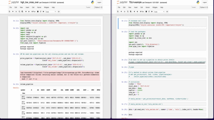Log out of high_low_cross_over Jupyter session
This screenshot has width=214, height=120.
pos(99,2)
